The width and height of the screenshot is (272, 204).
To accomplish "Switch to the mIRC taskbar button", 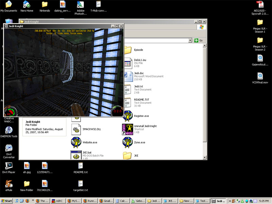I will pos(58,201).
